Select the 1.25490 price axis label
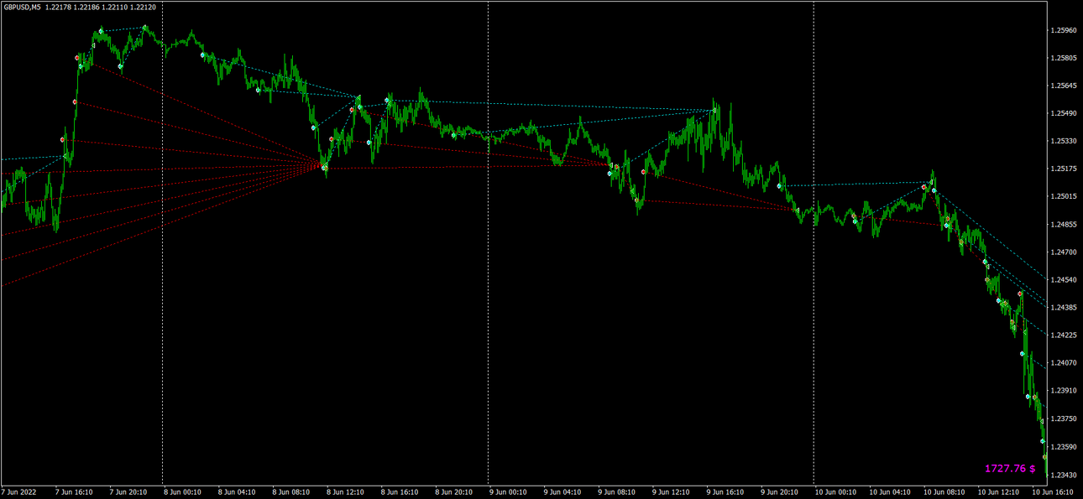This screenshot has width=1083, height=499. pos(1064,114)
